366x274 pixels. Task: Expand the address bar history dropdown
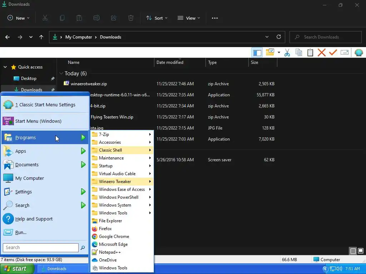tap(267, 37)
